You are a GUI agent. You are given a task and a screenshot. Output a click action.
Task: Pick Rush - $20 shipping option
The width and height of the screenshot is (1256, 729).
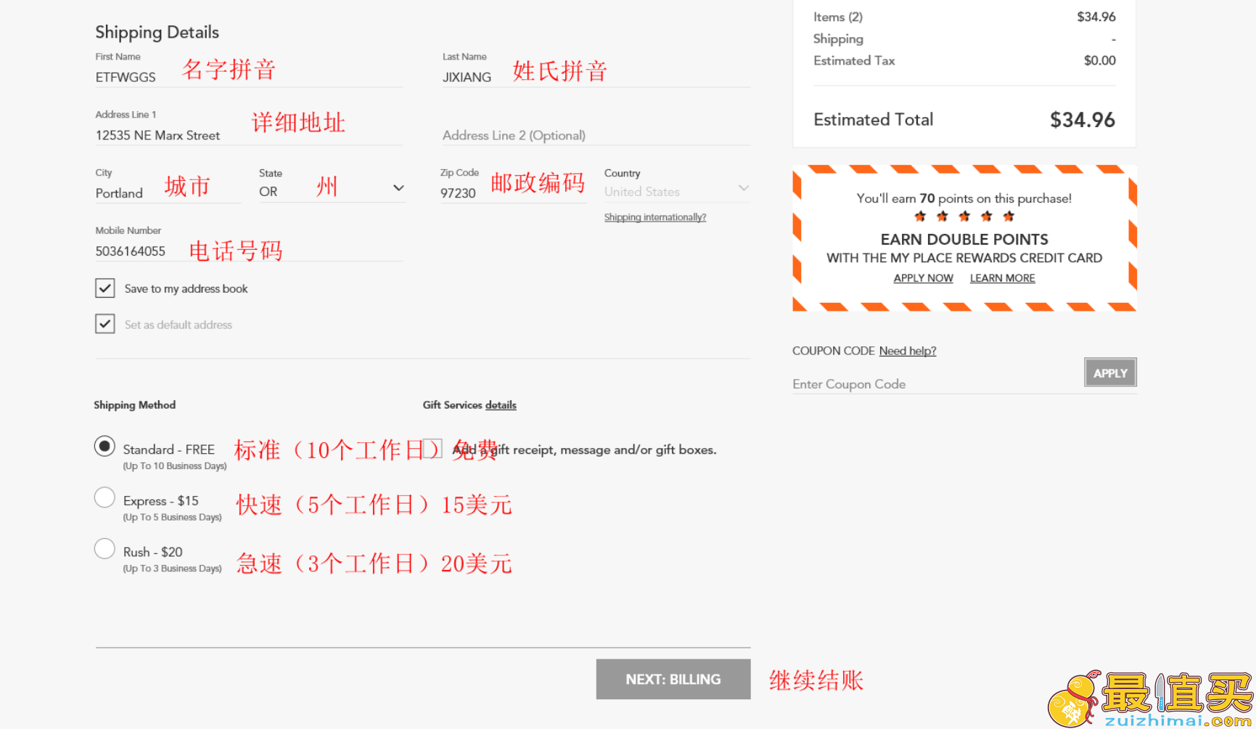pos(104,548)
